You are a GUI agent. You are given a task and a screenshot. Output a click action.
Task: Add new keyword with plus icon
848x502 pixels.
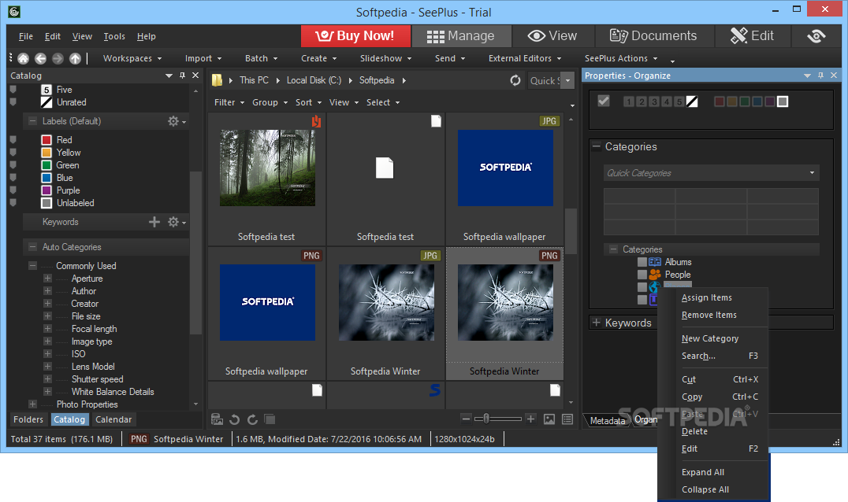154,222
